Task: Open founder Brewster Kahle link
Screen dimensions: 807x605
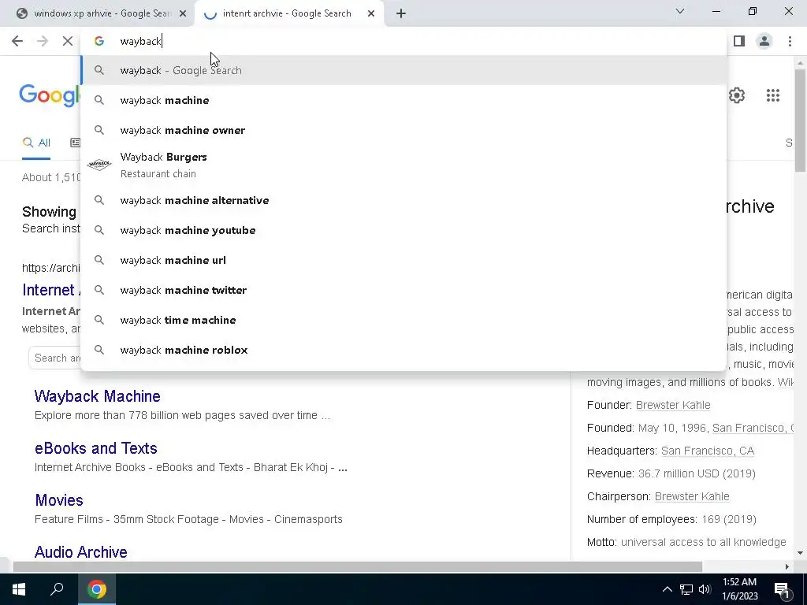Action: click(x=673, y=405)
